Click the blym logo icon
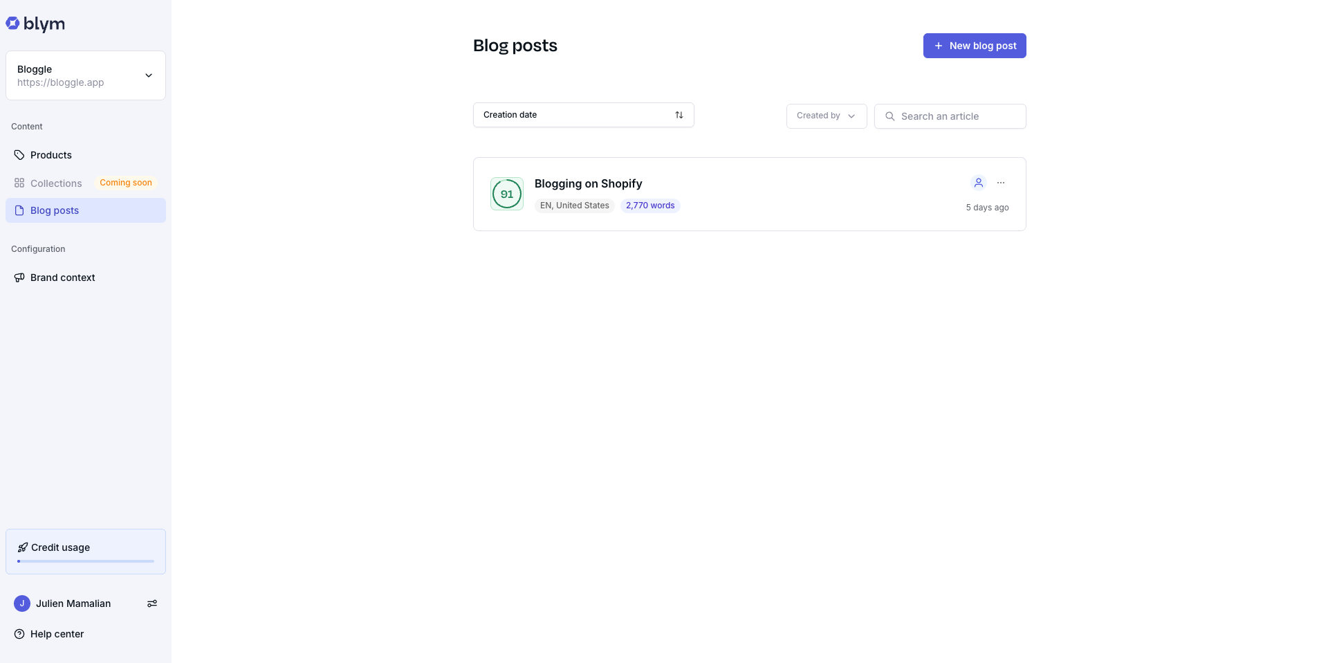The height and width of the screenshot is (663, 1328). coord(12,24)
